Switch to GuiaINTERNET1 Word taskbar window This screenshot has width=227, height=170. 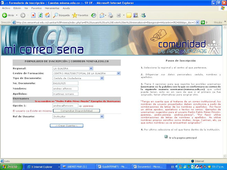(x=113, y=167)
